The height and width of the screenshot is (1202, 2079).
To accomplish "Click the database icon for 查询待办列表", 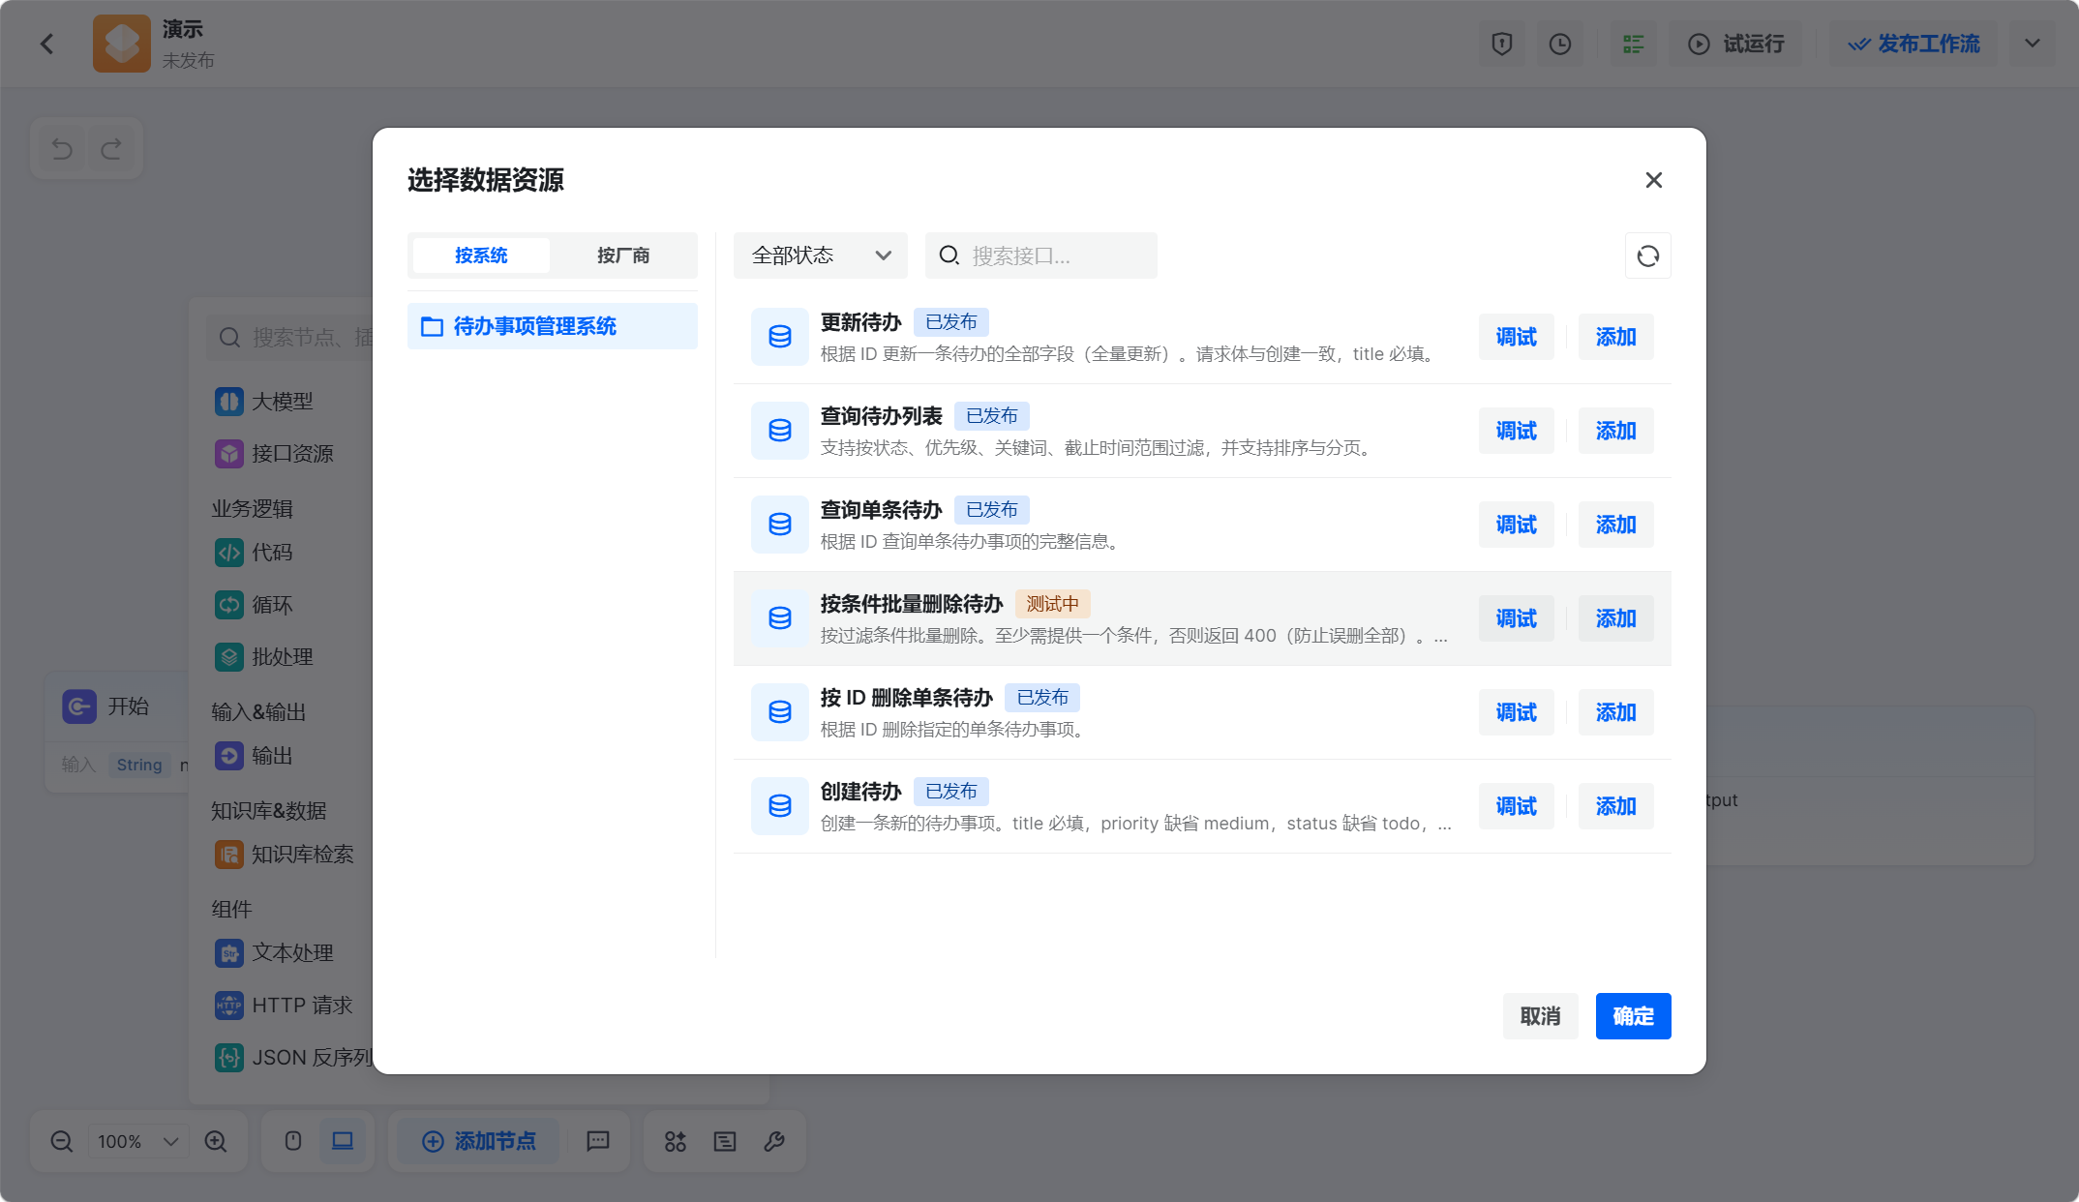I will [779, 431].
